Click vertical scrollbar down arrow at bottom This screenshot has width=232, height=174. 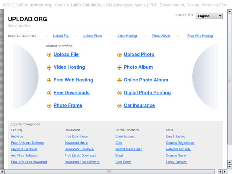pos(229,167)
